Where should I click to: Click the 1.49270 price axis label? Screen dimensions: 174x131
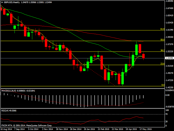click(170, 73)
